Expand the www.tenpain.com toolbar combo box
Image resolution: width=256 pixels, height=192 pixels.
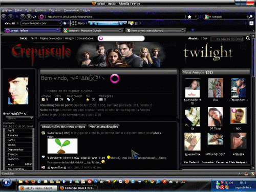pyautogui.click(x=60, y=23)
